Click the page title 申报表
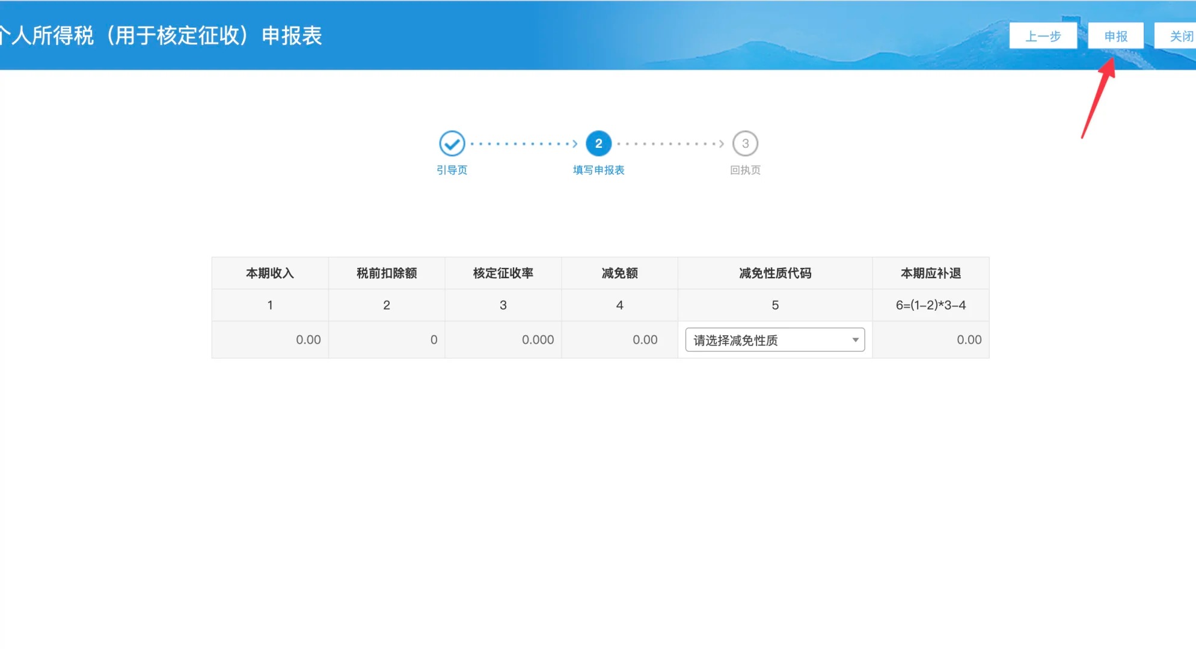Viewport: 1196px width, 649px height. [x=292, y=35]
